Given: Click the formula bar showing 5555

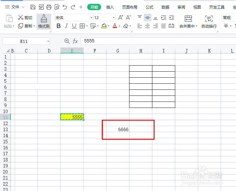Looking at the screenshot, I should coord(158,41).
